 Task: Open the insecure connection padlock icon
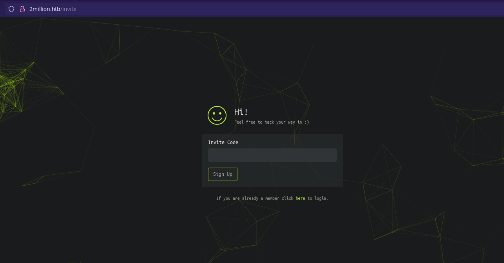click(x=22, y=9)
